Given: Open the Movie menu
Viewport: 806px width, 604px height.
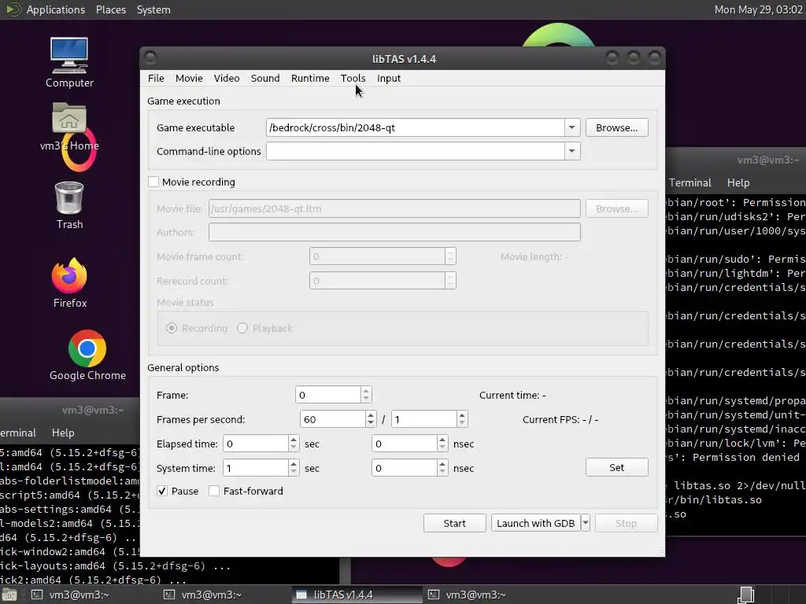Looking at the screenshot, I should [189, 78].
